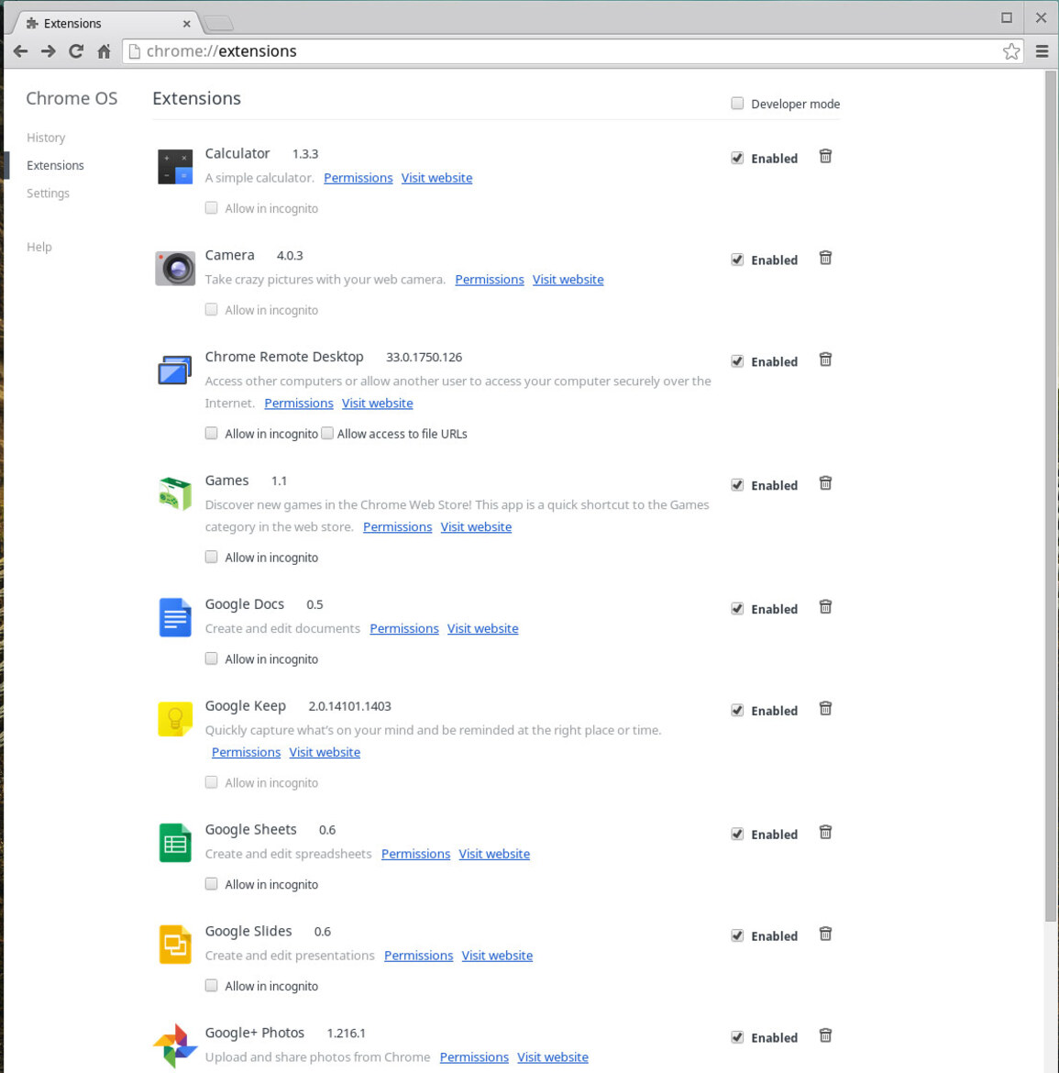Open a new tab
This screenshot has width=1059, height=1073.
tap(218, 24)
